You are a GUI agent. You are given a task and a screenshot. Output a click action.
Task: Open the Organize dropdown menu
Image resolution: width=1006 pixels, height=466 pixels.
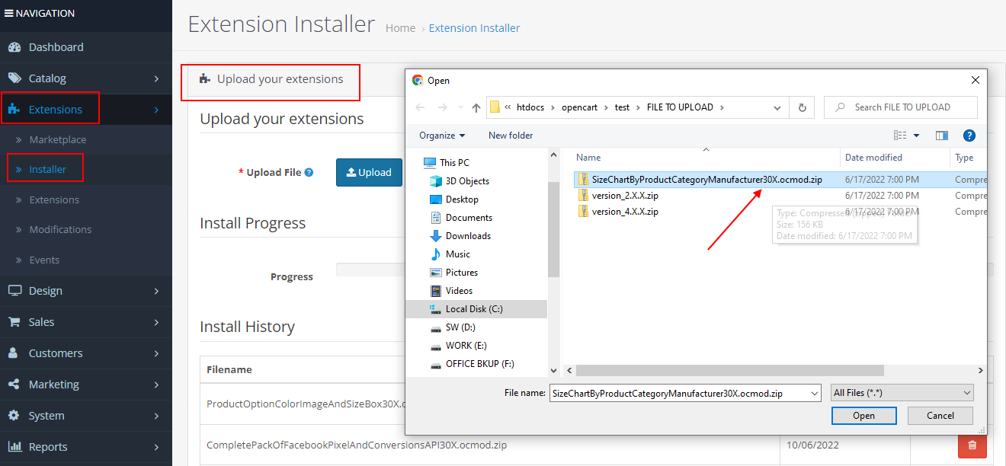(x=442, y=136)
